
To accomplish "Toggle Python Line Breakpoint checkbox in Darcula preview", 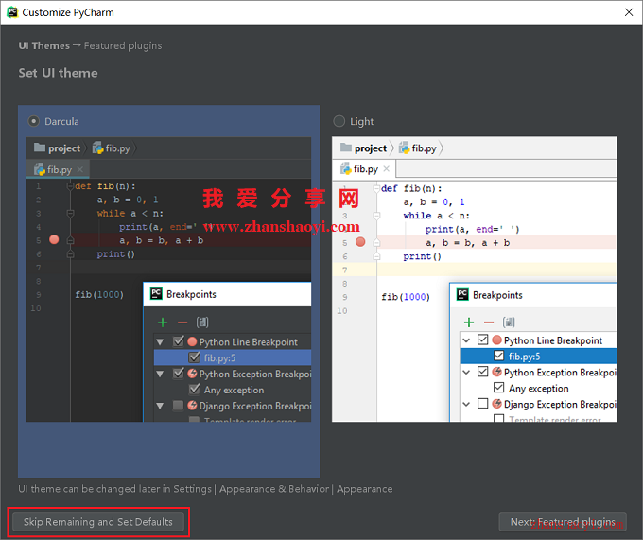I will point(179,341).
